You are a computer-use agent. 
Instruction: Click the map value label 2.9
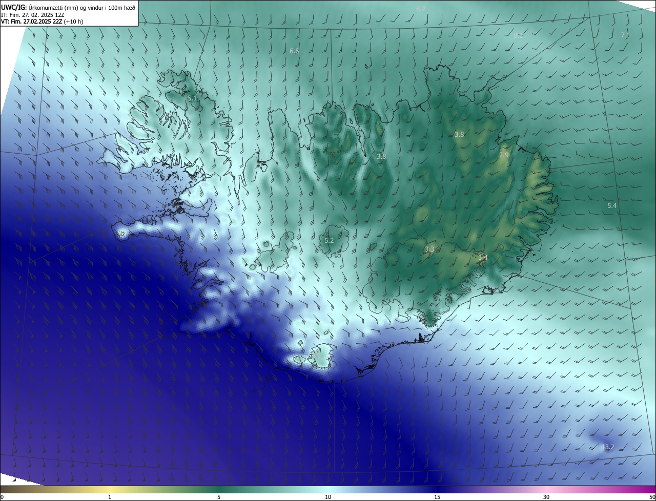pyautogui.click(x=504, y=155)
